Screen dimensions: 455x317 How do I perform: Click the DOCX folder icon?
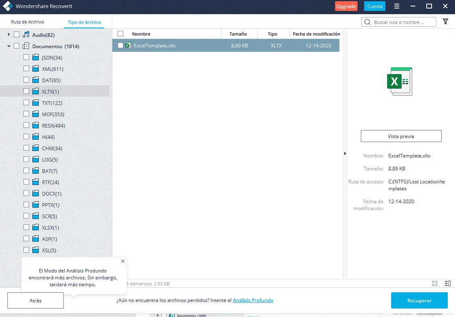tap(36, 194)
